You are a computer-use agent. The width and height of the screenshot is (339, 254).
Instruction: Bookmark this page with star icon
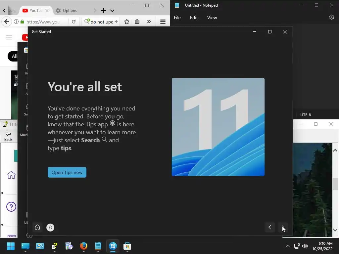(x=127, y=21)
